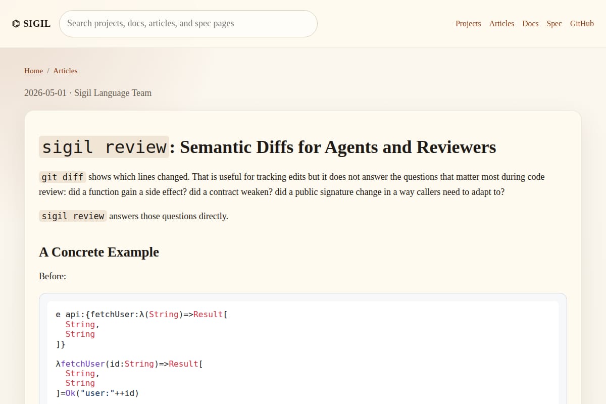606x404 pixels.
Task: Click Home in the breadcrumb
Action: 33,71
